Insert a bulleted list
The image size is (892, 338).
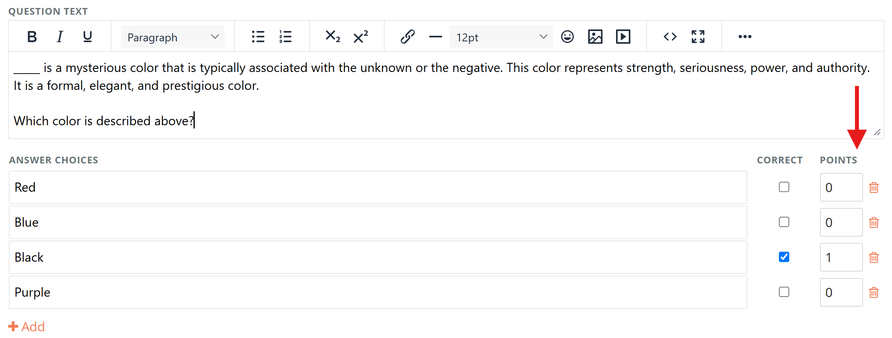(x=258, y=37)
